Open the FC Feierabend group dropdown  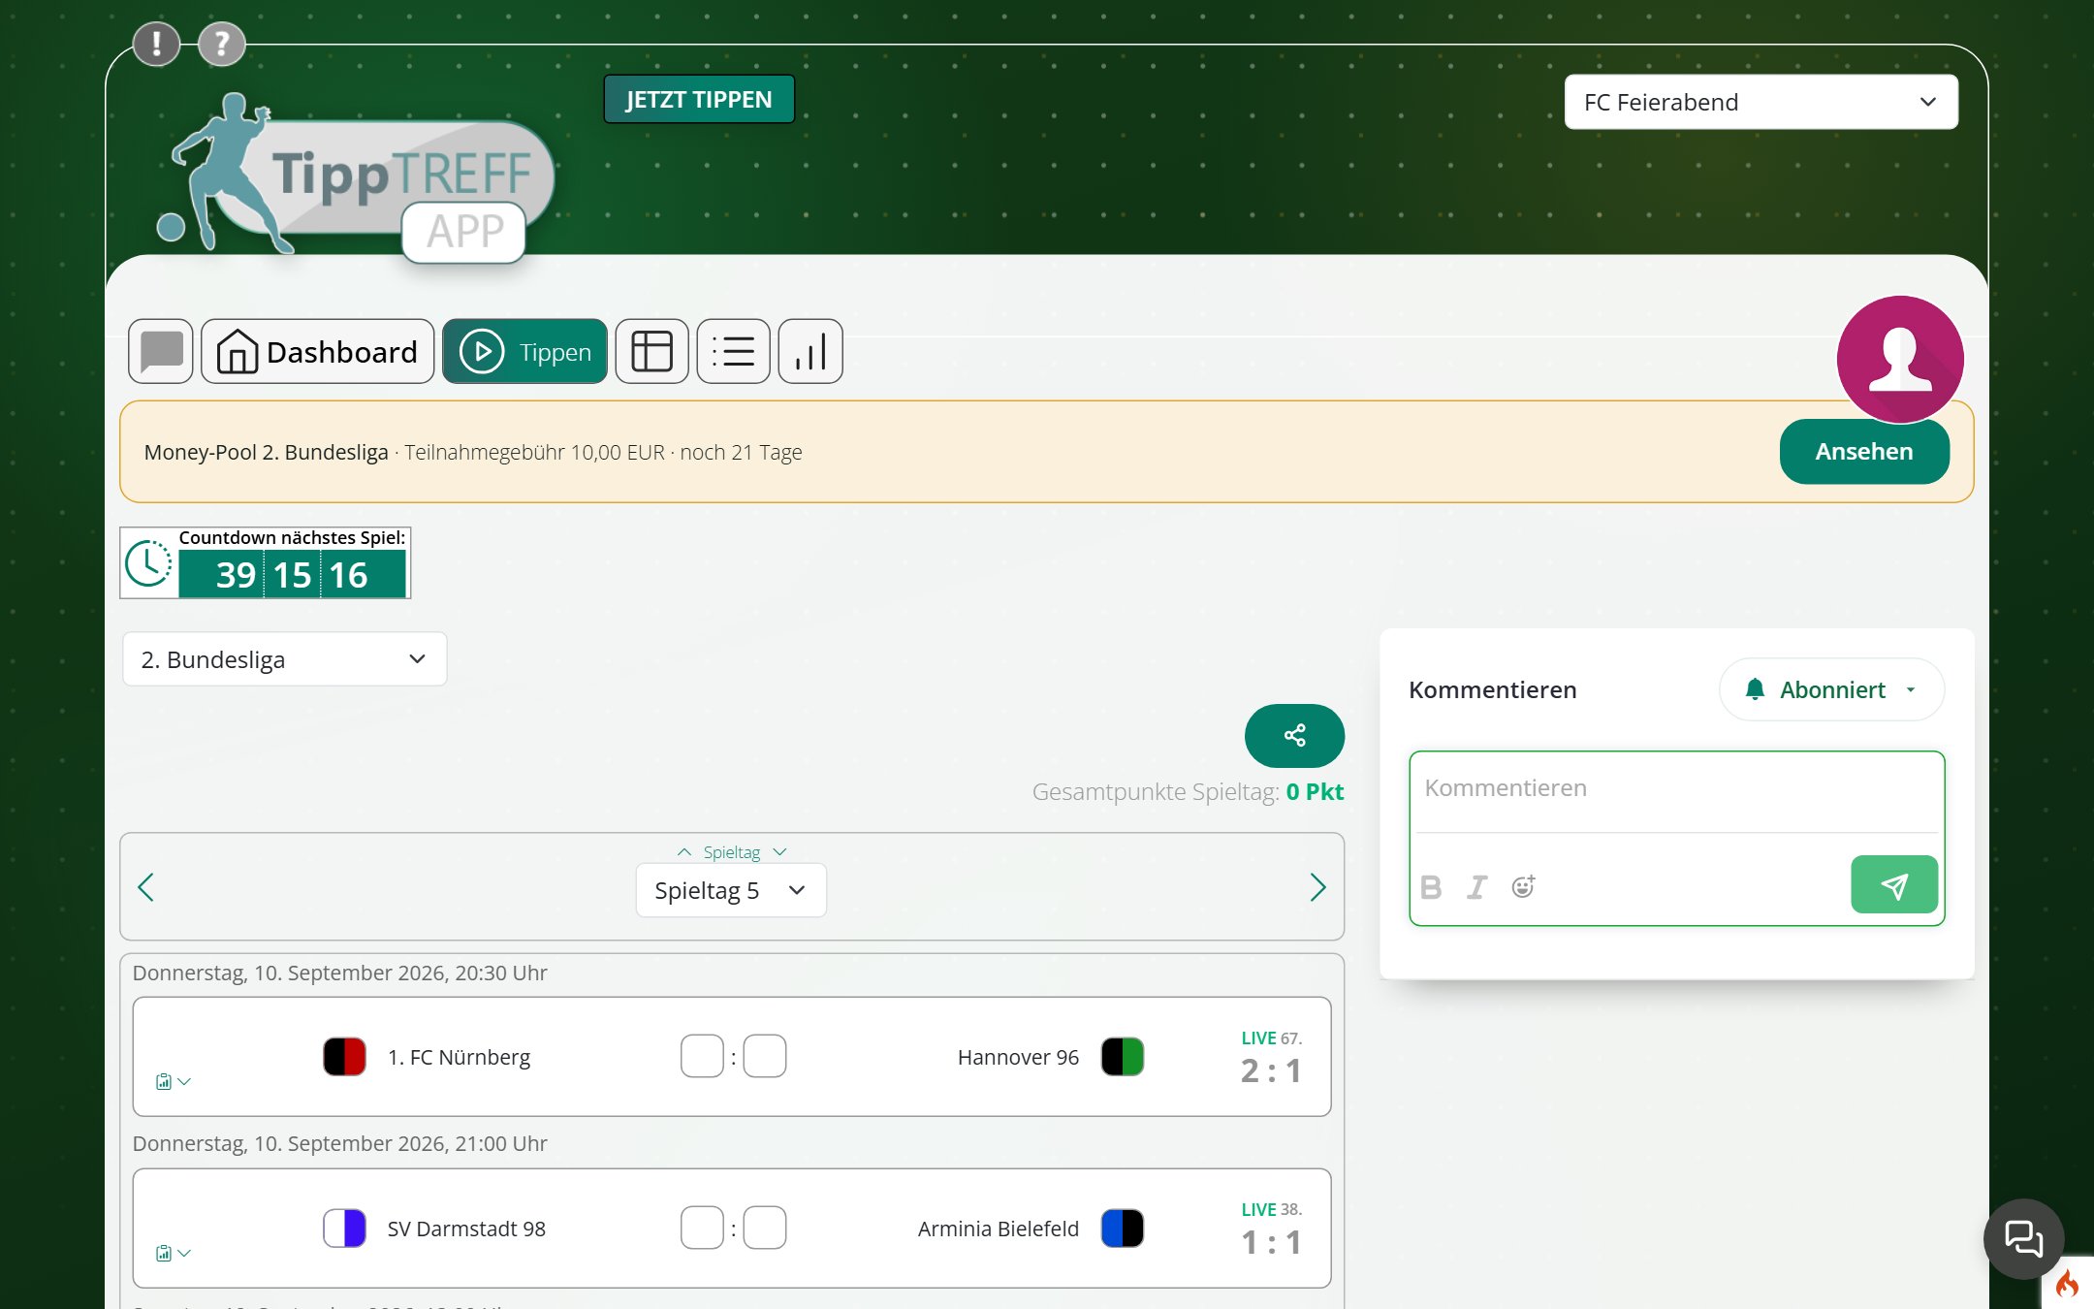(1761, 102)
